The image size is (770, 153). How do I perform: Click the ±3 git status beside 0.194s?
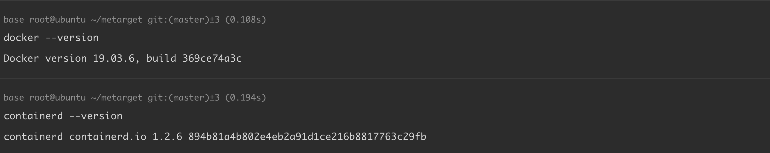[214, 98]
